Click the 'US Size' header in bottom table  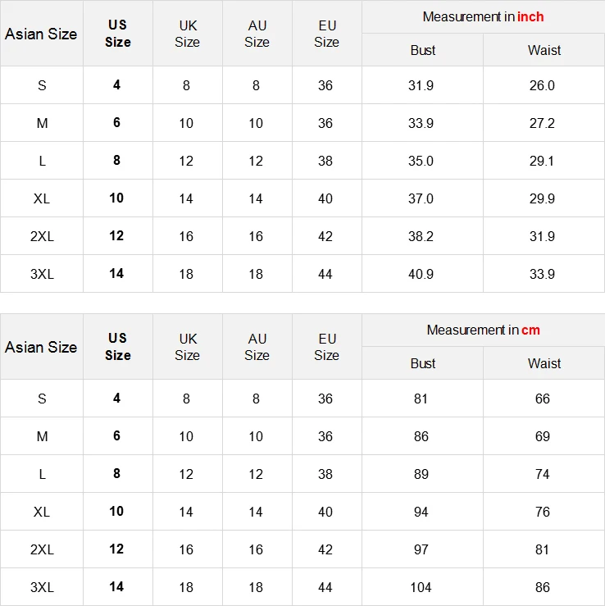tap(117, 346)
